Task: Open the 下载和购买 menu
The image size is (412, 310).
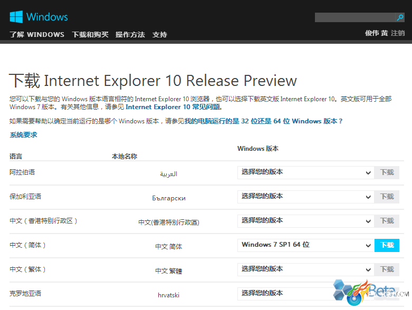Action: pos(90,34)
